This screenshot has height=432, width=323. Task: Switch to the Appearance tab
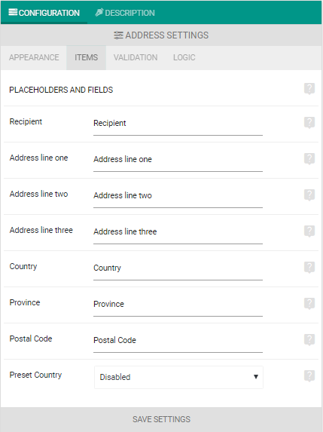pyautogui.click(x=34, y=57)
